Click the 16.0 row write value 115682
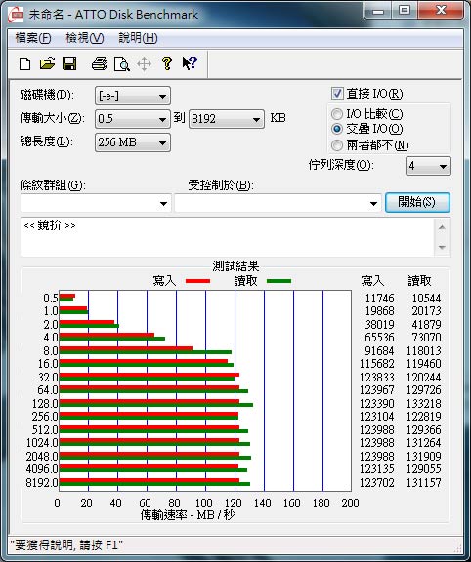The height and width of the screenshot is (562, 471). [x=376, y=364]
